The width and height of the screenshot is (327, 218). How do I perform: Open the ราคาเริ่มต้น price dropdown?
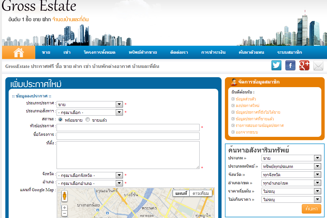tap(291, 191)
